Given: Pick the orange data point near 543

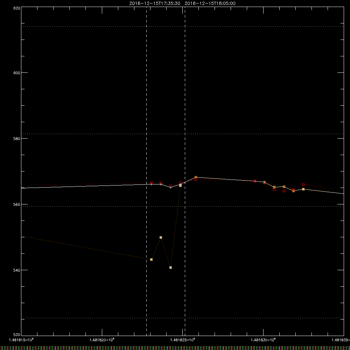Looking at the screenshot, I should (x=151, y=260).
